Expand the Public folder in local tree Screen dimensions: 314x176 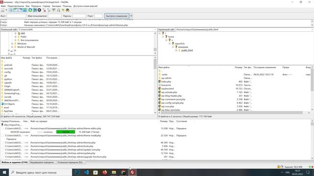(15, 37)
